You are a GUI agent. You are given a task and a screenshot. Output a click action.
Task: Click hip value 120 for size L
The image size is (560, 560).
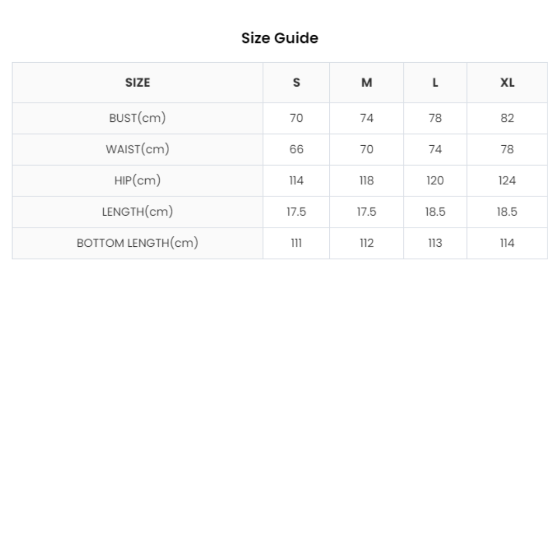[435, 180]
